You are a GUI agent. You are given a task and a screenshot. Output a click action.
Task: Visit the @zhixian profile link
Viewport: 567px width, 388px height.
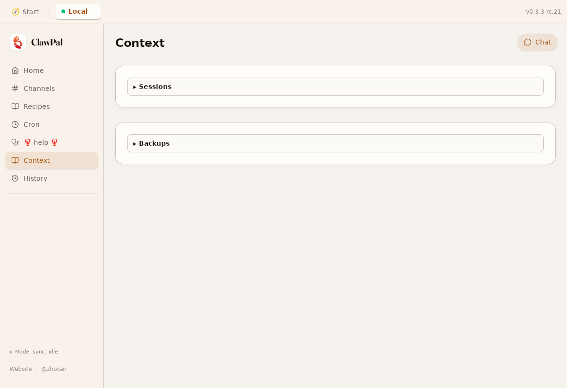pyautogui.click(x=54, y=369)
